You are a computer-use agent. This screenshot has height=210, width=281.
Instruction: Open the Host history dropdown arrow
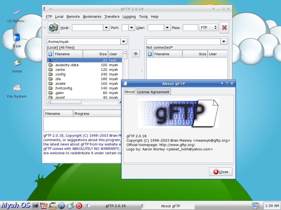coord(106,28)
